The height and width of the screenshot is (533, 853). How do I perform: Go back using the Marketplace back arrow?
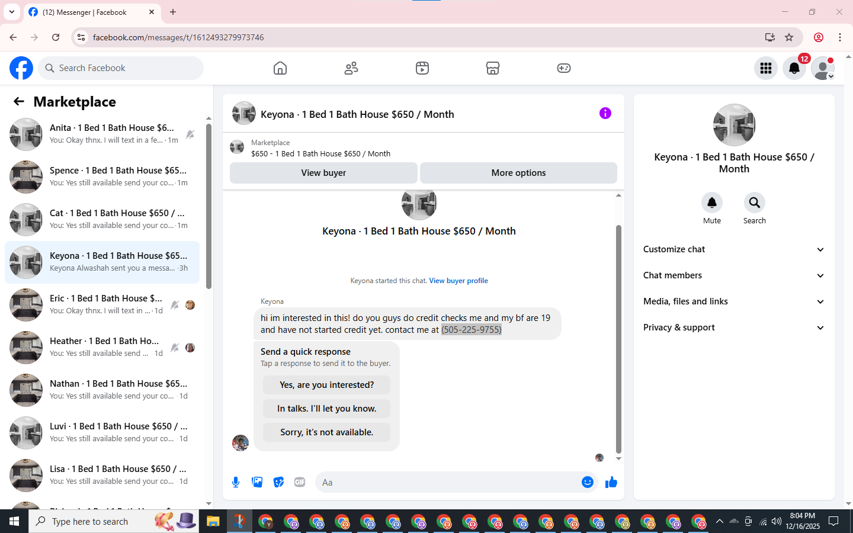(19, 102)
